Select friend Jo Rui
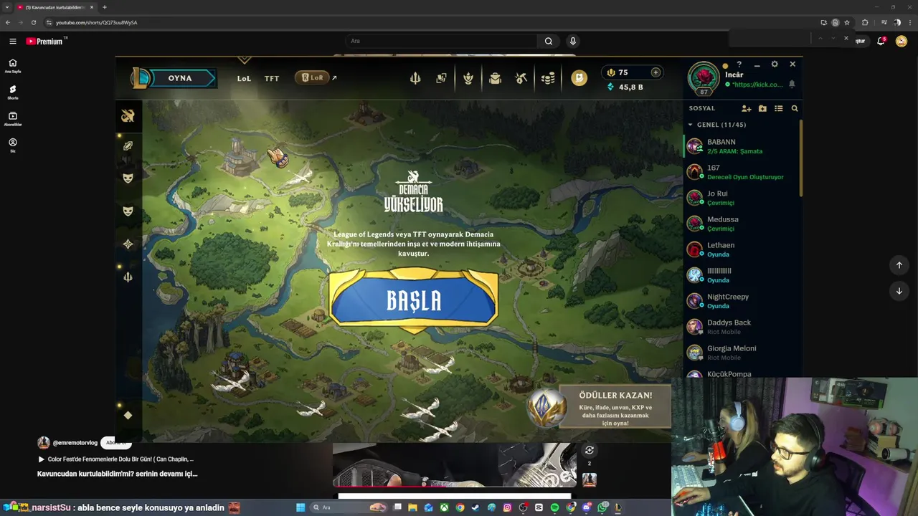918x516 pixels. point(742,198)
